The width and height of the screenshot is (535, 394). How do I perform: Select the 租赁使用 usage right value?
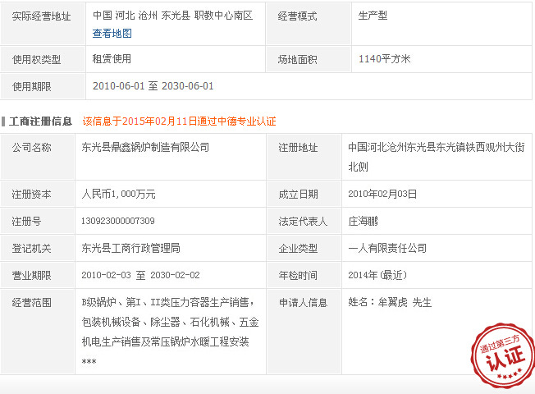[112, 59]
